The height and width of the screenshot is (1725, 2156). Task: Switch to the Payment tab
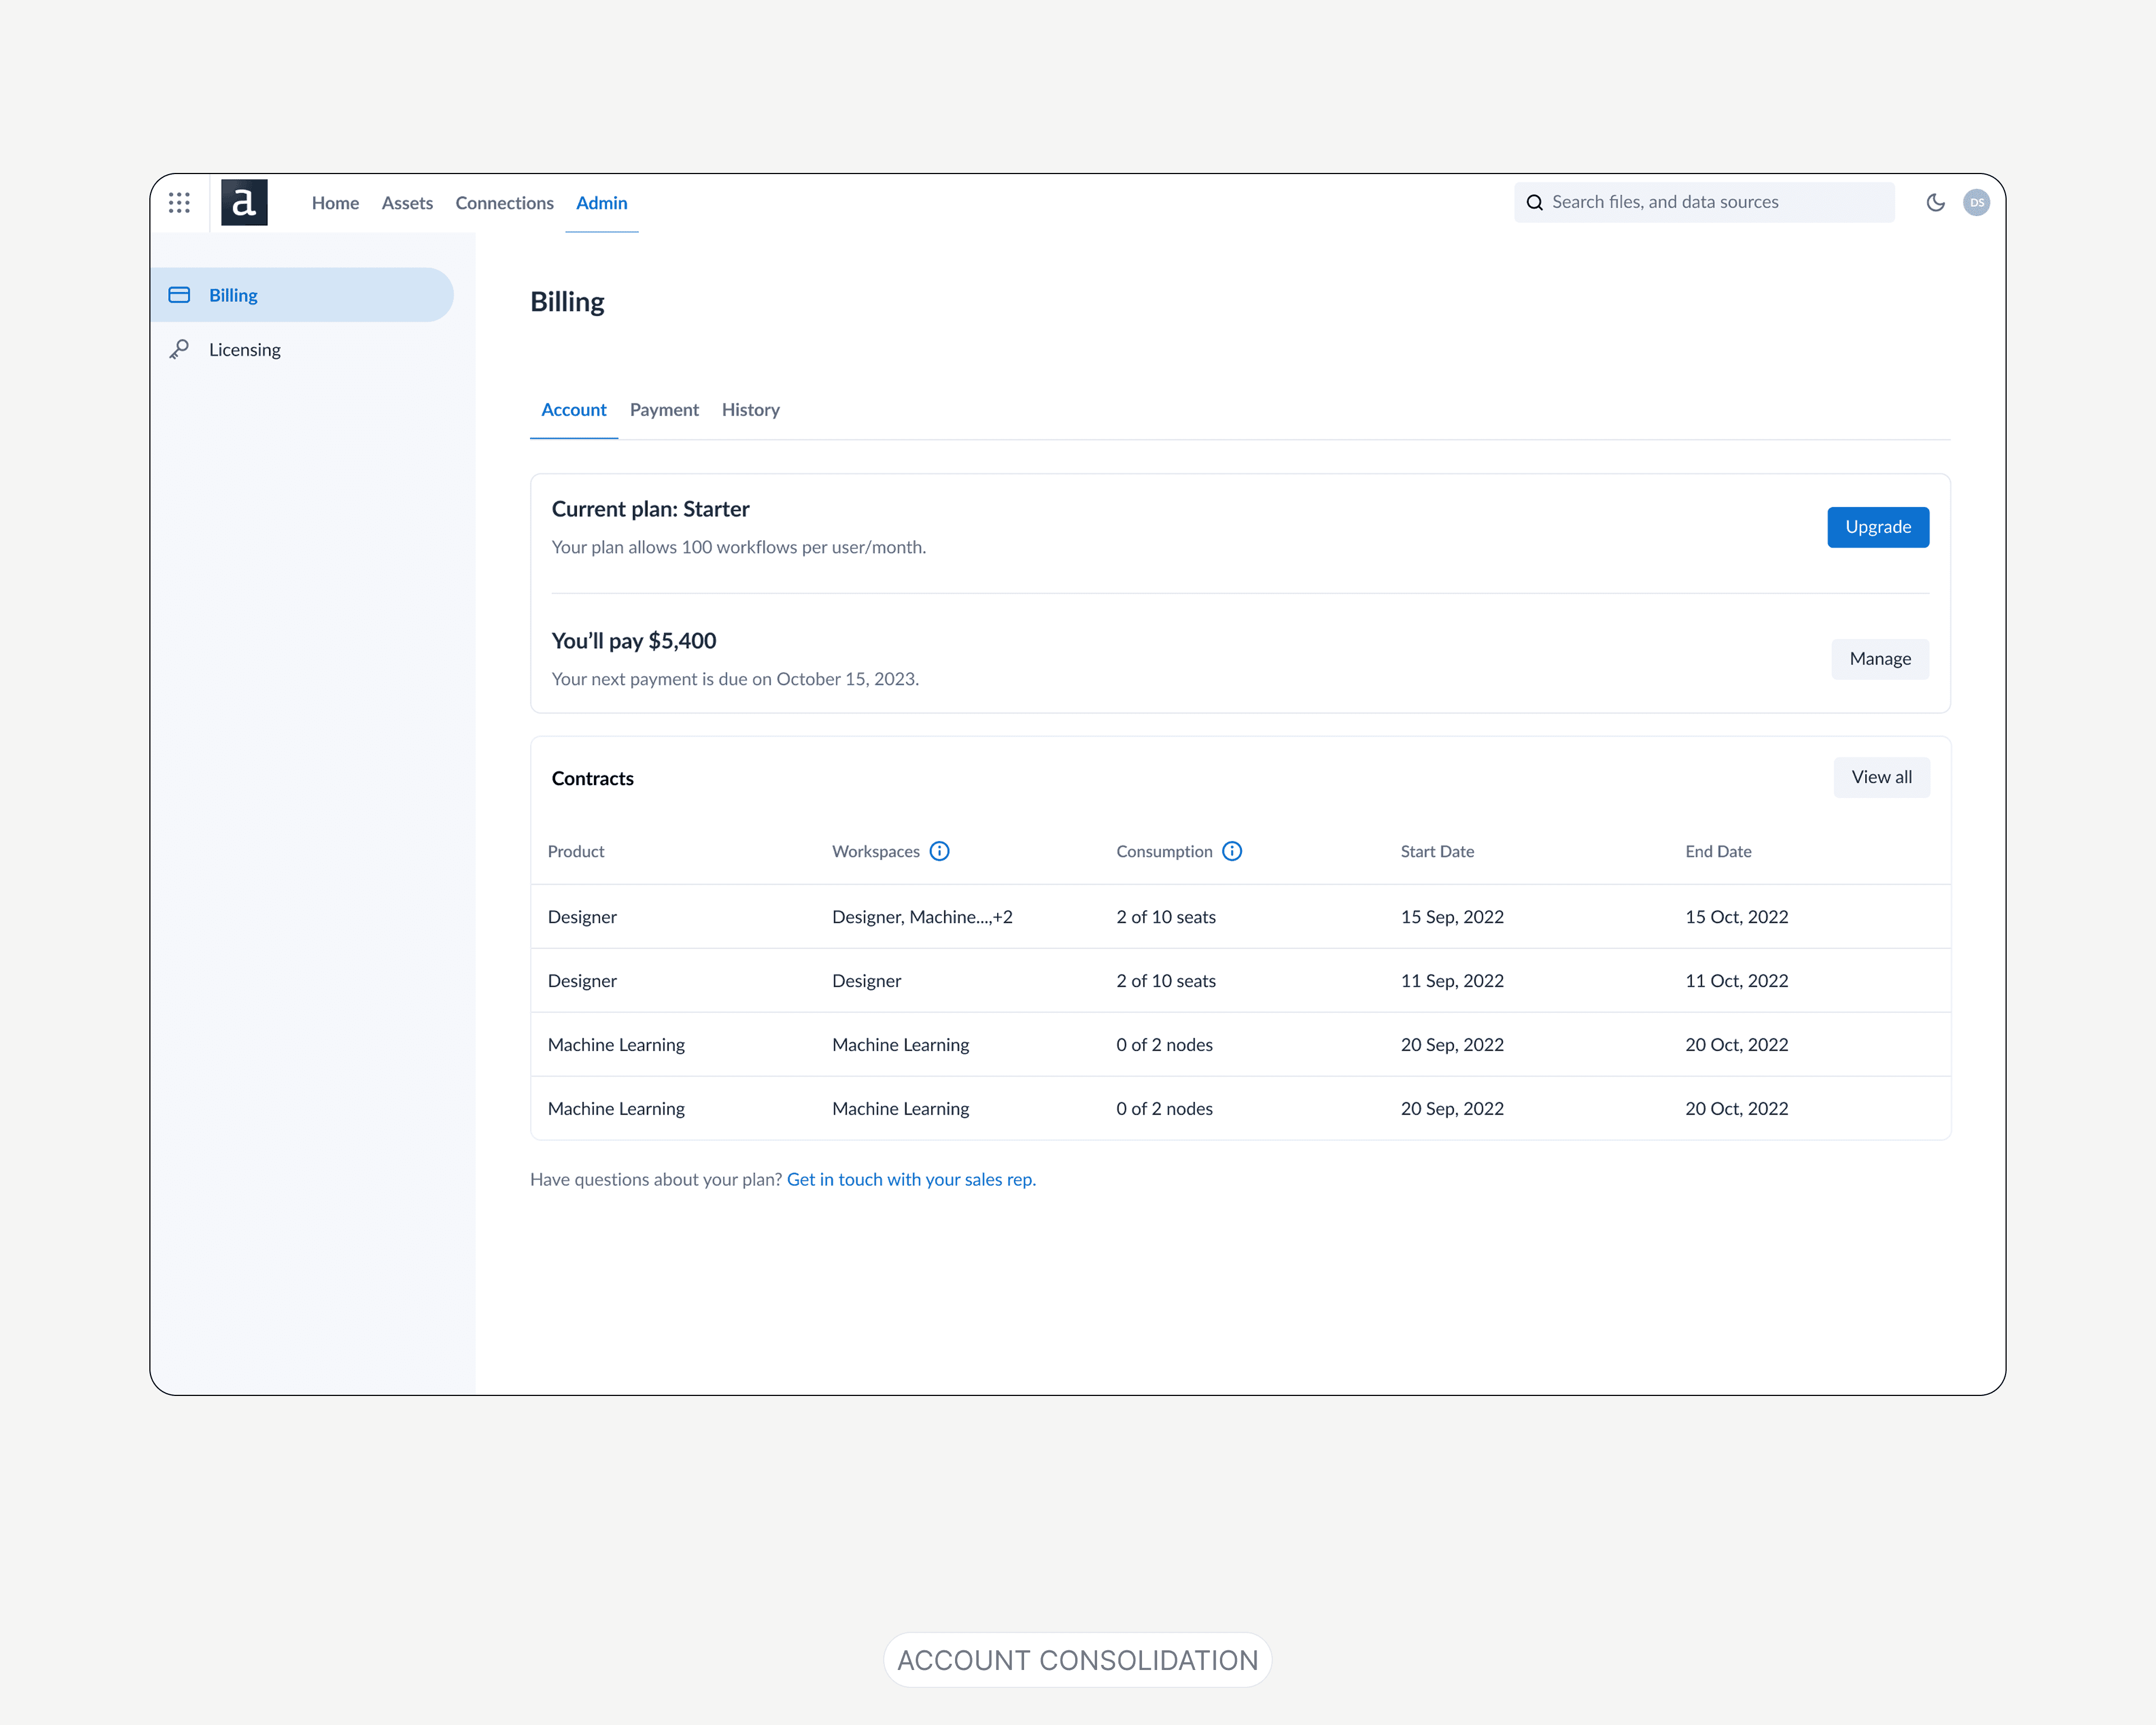click(664, 410)
